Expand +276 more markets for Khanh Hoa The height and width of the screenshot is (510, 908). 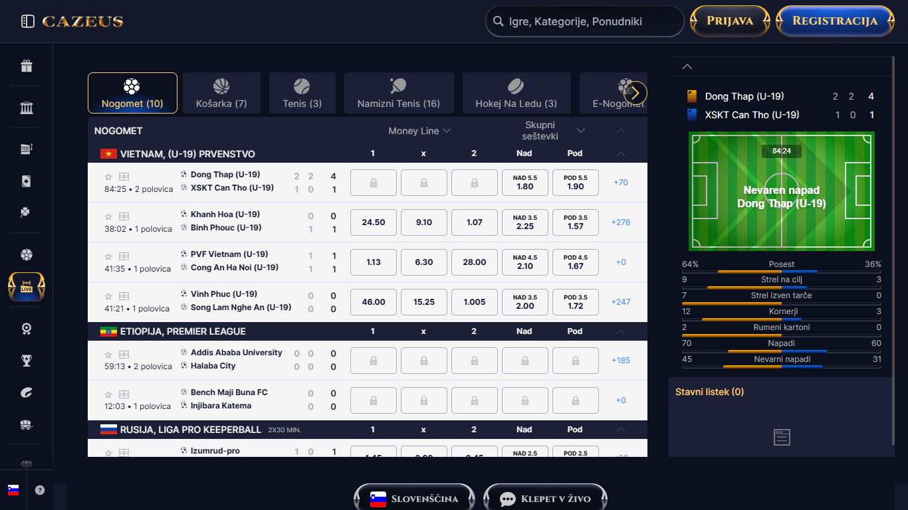pyautogui.click(x=621, y=222)
